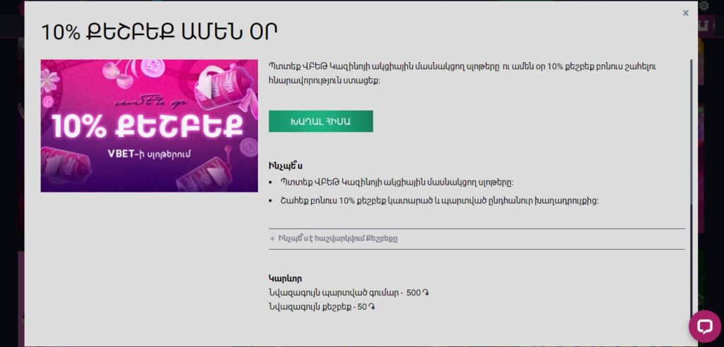Click the promo description paragraph at the top

pyautogui.click(x=462, y=73)
